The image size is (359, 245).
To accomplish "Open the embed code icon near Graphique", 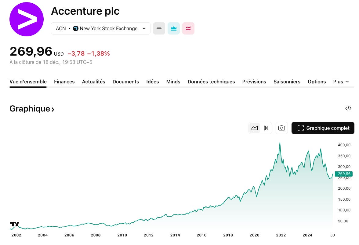I will pos(348,108).
